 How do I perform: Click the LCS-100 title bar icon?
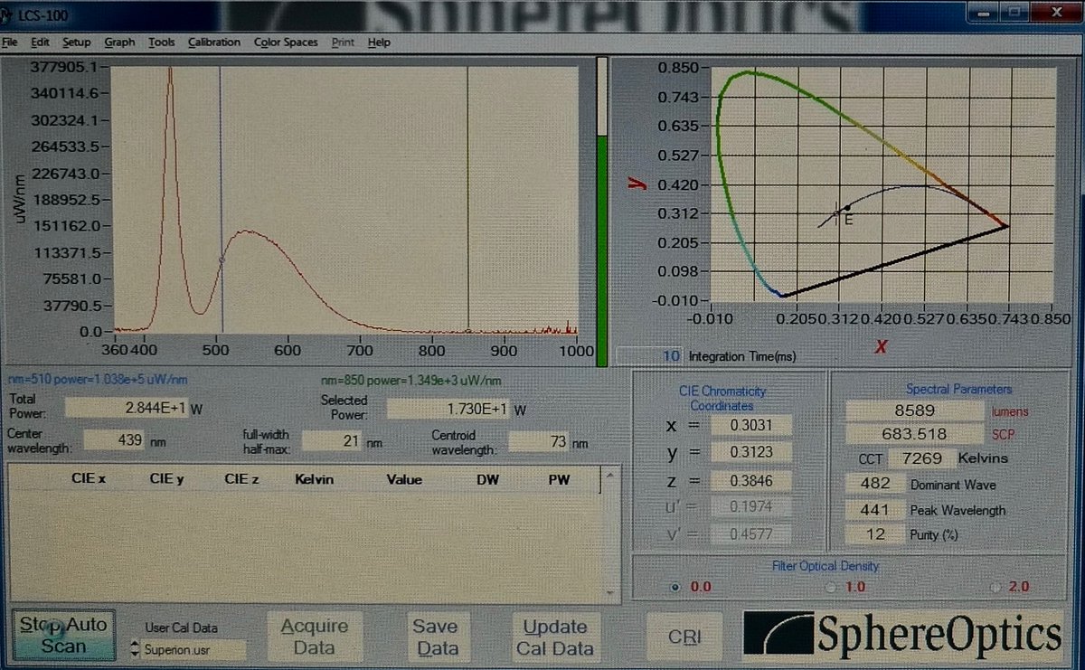[8, 14]
